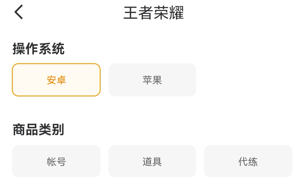The height and width of the screenshot is (196, 307).
Task: Select the 安卓 operating system option
Action: [56, 80]
